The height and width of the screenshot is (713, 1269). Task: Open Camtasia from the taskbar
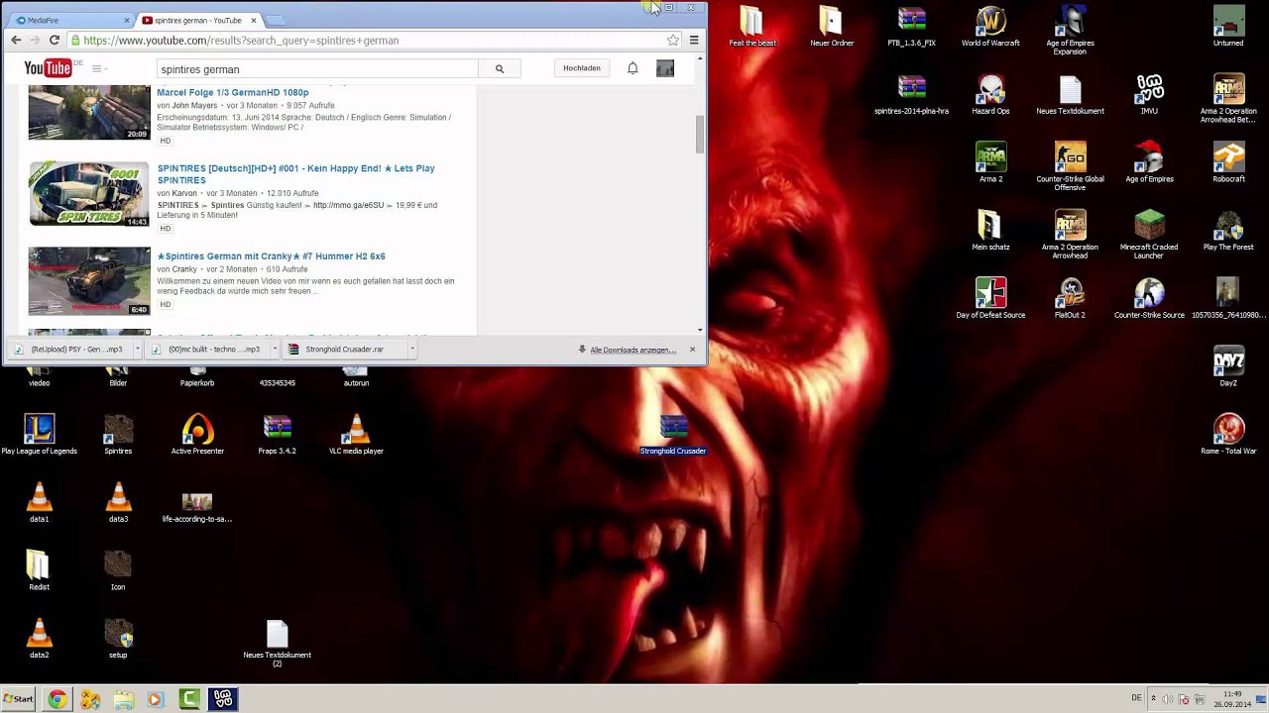tap(189, 699)
